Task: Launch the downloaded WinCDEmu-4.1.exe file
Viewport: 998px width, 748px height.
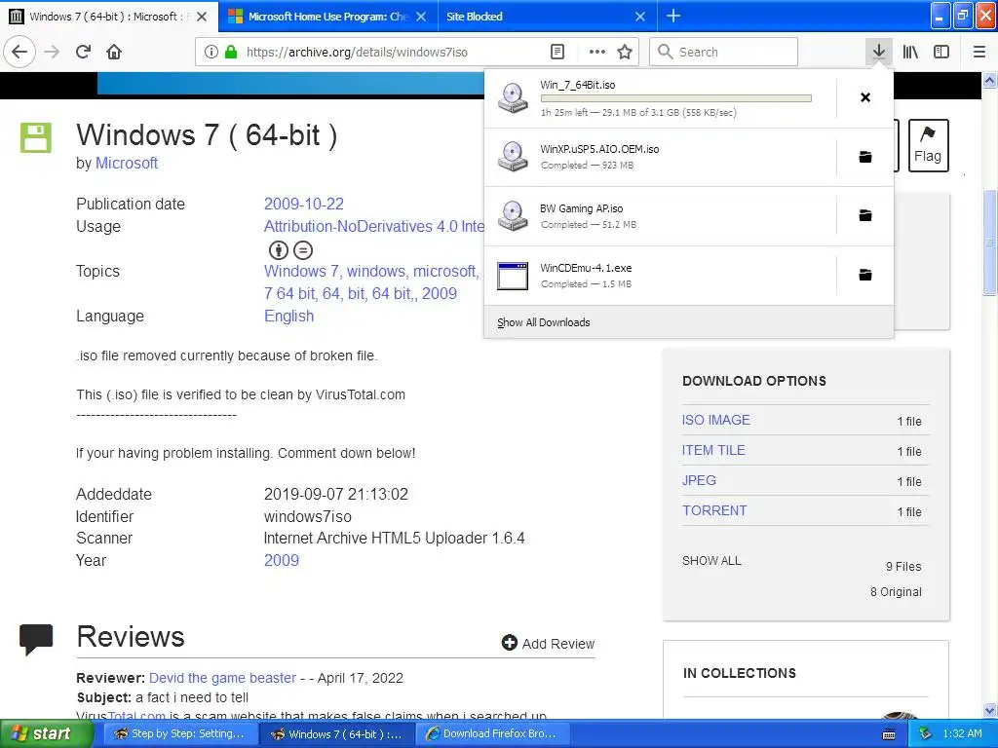Action: tap(660, 276)
